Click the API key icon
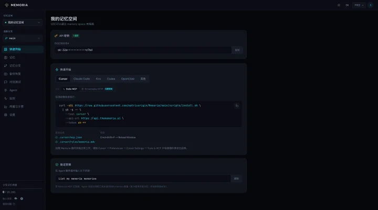The width and height of the screenshot is (378, 210). [56, 36]
